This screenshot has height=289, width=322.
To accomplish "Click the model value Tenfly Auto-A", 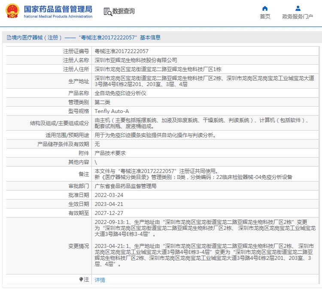I will pos(112,111).
